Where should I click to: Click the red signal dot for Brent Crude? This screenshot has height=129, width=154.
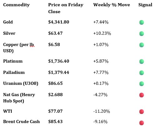(141, 123)
